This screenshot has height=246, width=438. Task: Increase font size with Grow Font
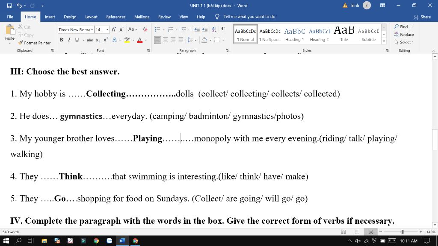114,29
